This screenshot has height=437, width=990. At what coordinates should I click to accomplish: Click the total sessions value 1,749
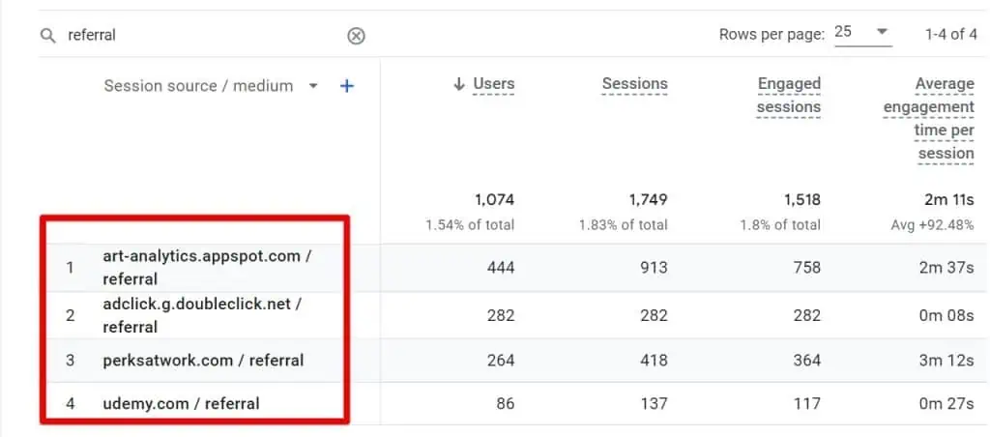[647, 200]
